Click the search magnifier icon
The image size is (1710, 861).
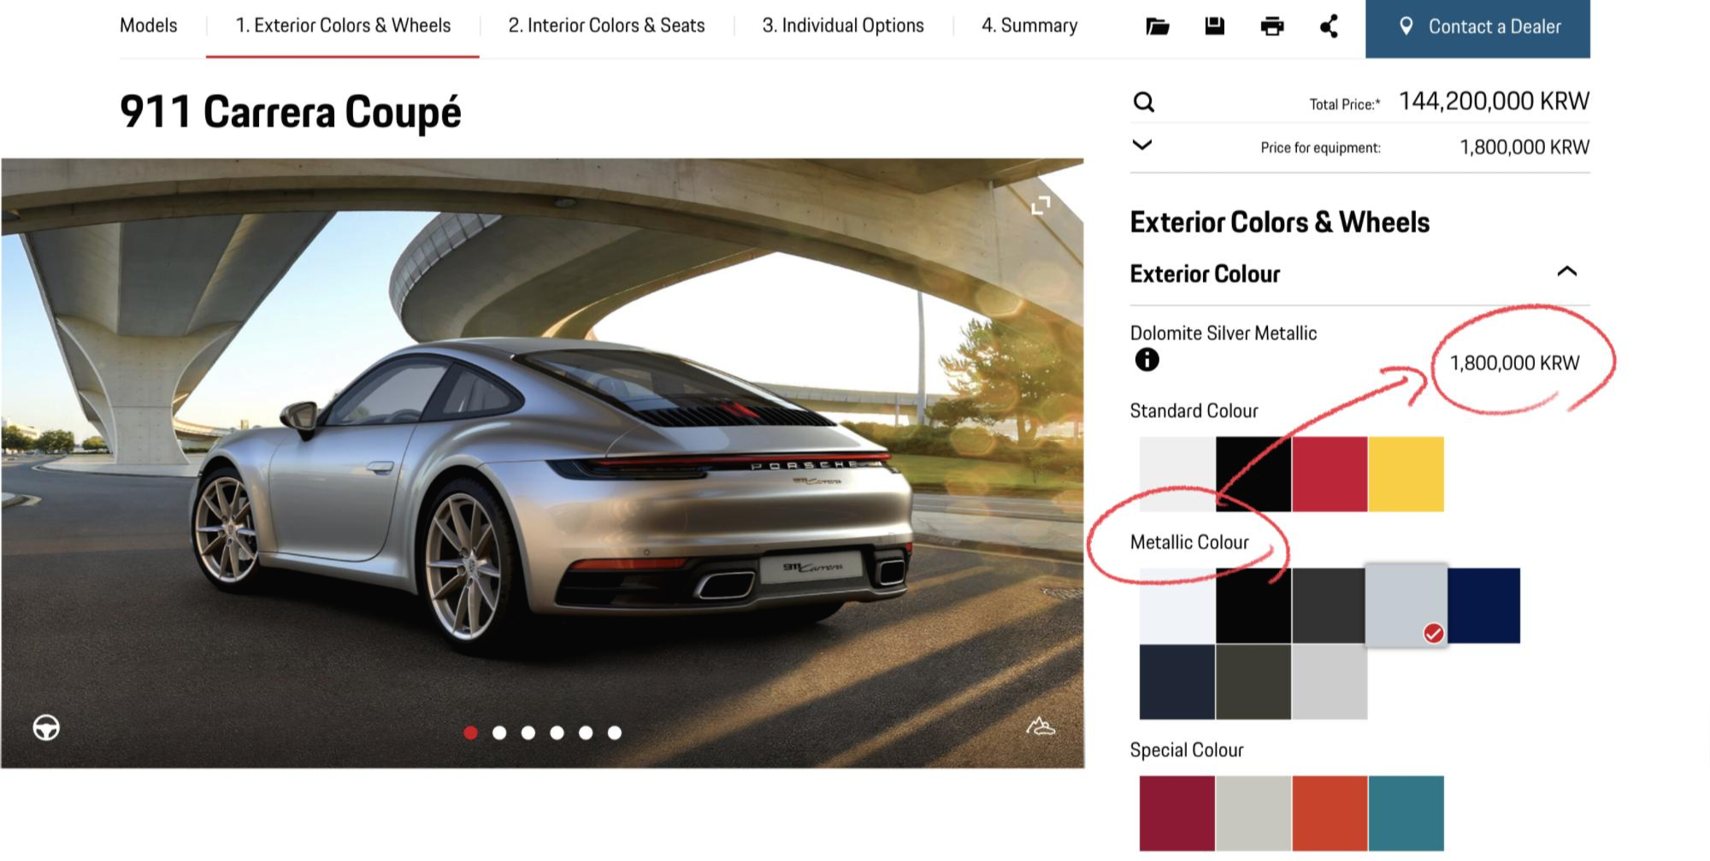pyautogui.click(x=1143, y=103)
